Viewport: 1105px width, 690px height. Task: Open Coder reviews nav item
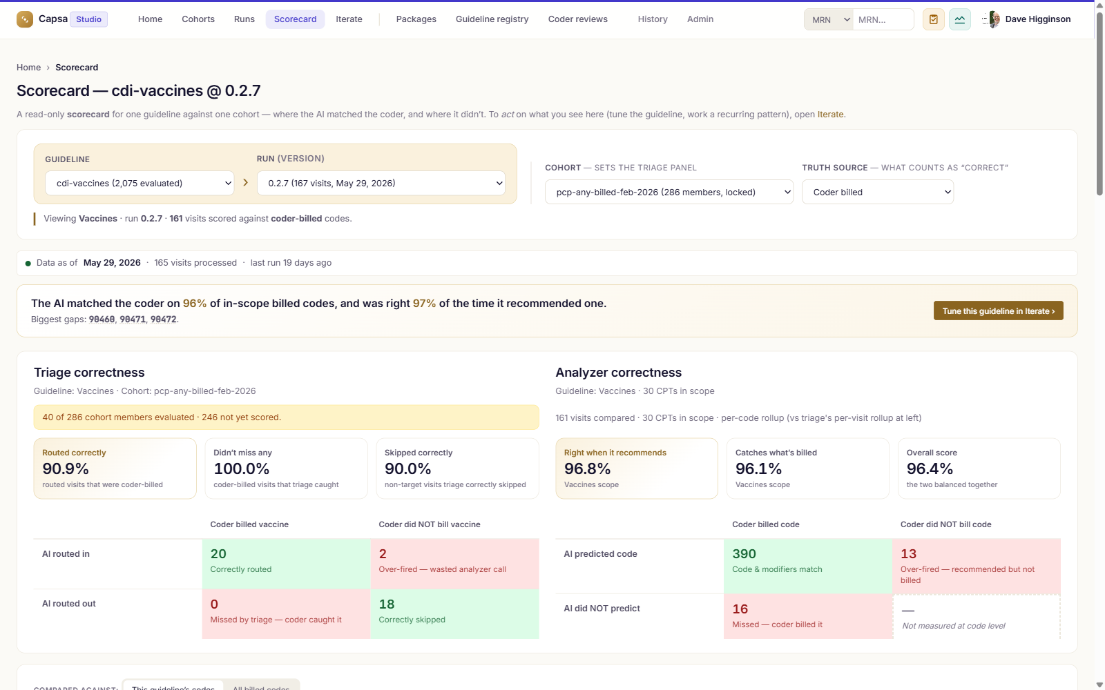[x=578, y=19]
